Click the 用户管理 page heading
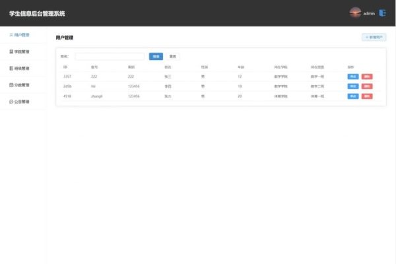This screenshot has height=264, width=396. click(x=65, y=38)
